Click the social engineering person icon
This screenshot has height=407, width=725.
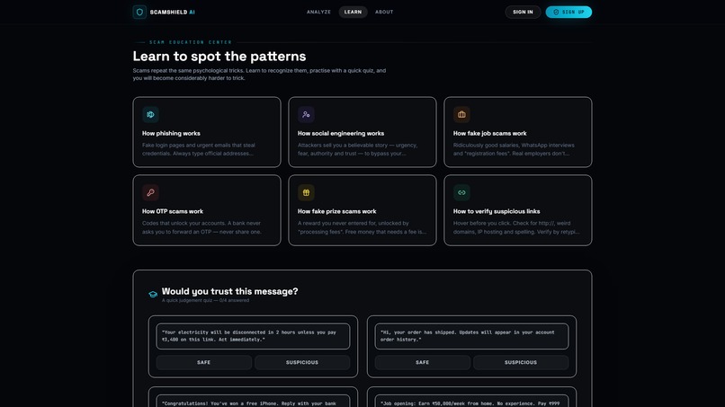(x=306, y=115)
